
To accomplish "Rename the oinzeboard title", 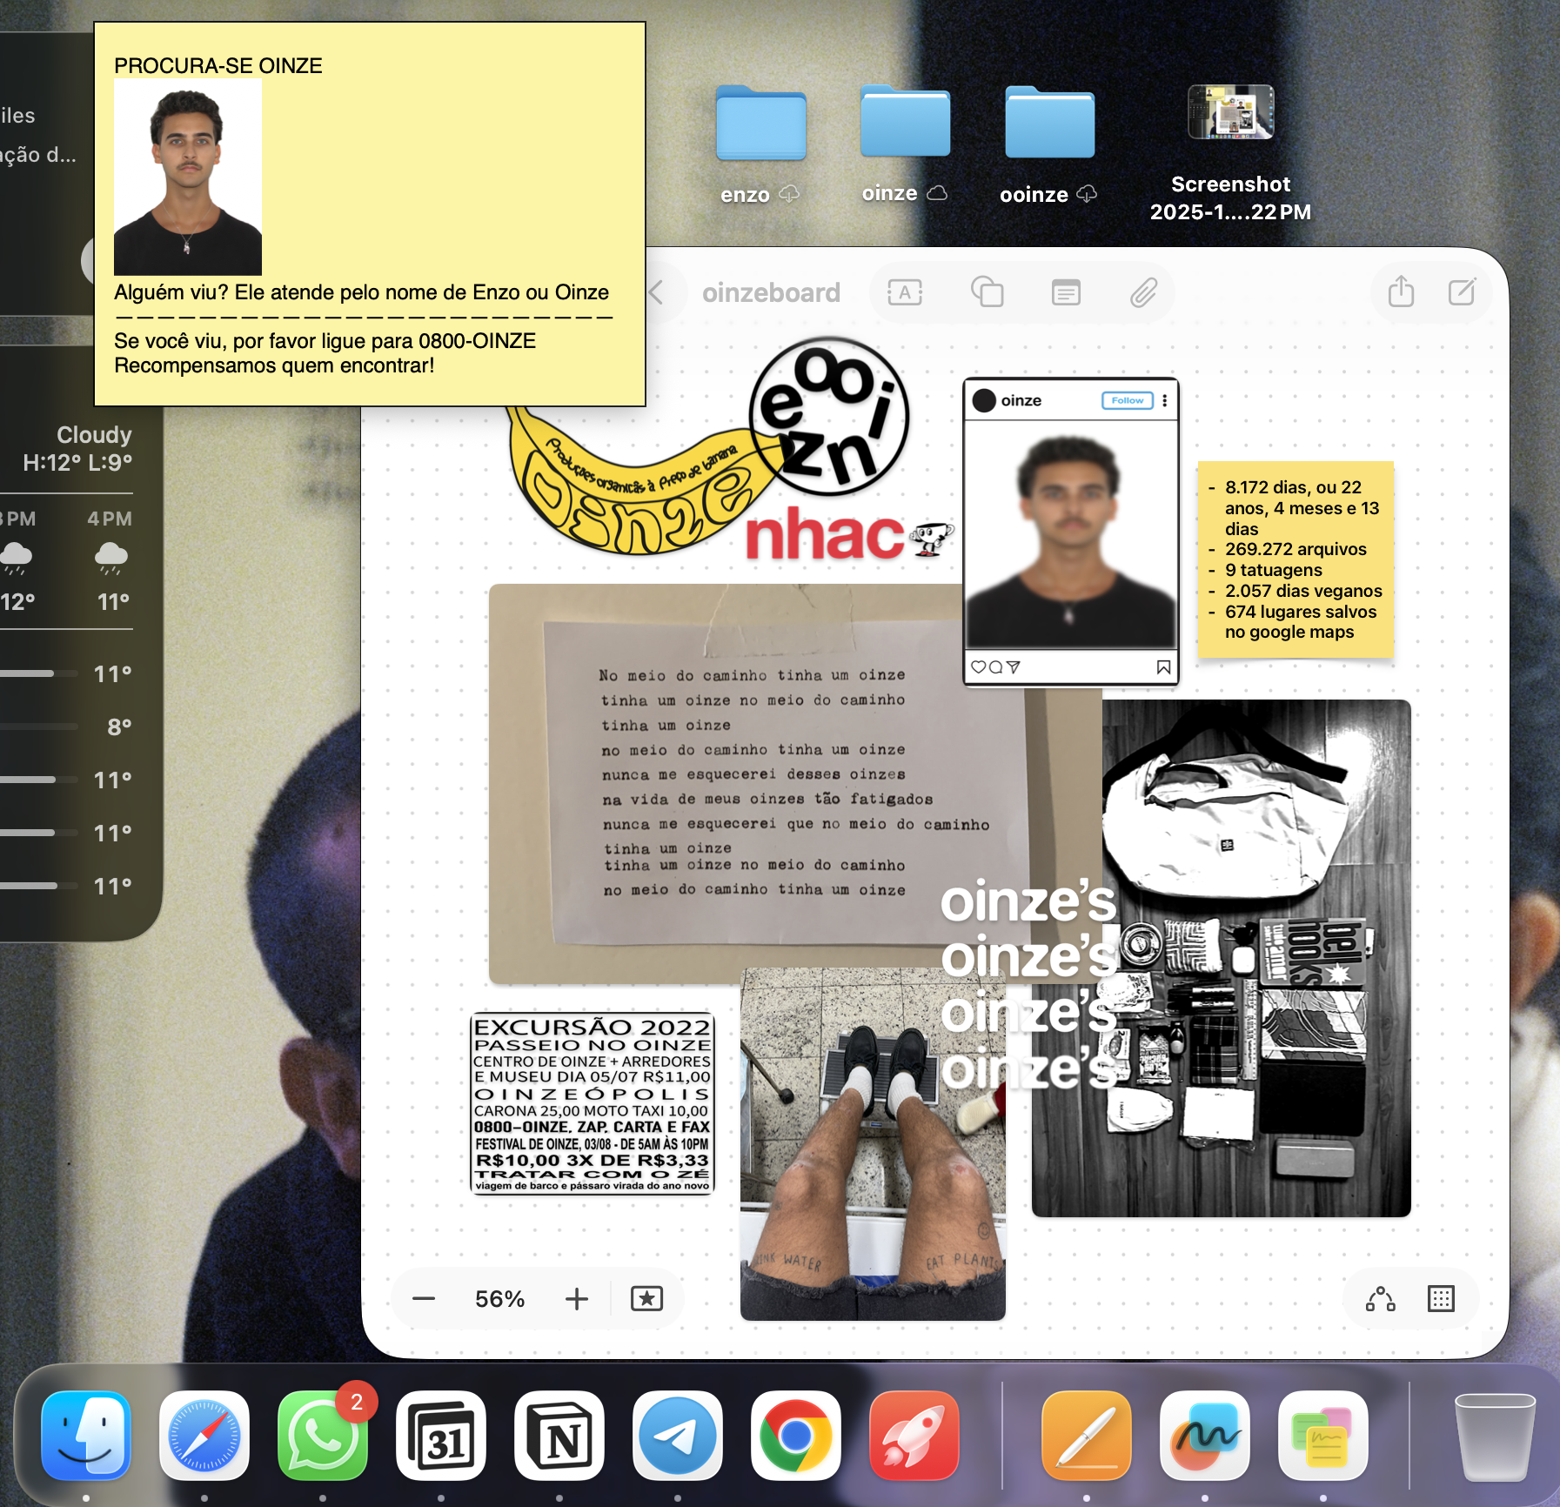I will point(771,292).
